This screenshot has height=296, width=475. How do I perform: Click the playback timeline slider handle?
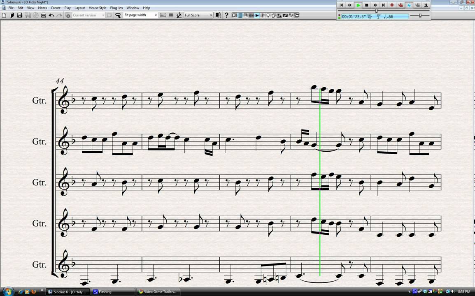(376, 11)
